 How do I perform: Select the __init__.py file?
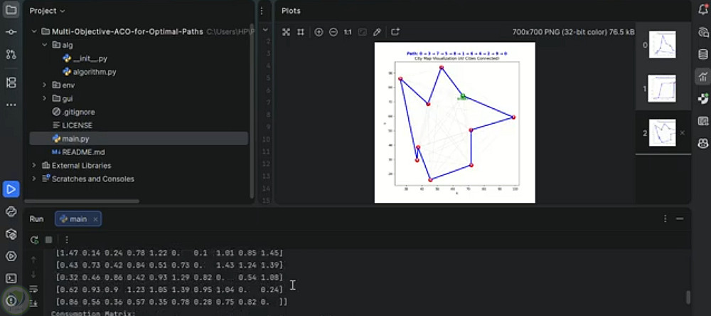[x=85, y=58]
